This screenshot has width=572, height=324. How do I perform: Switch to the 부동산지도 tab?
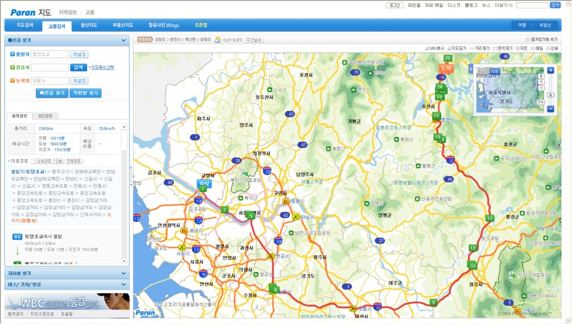pos(123,25)
